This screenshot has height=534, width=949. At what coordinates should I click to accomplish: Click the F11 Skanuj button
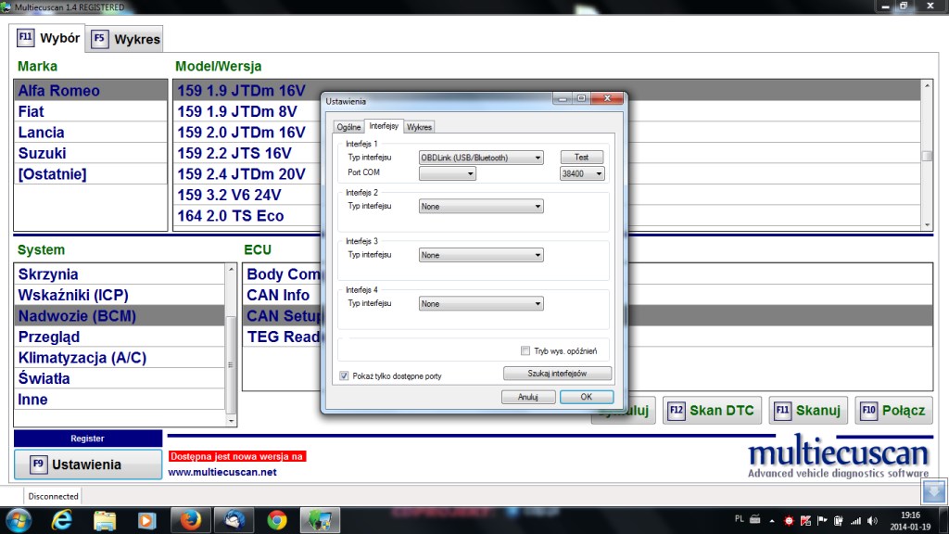pos(808,411)
